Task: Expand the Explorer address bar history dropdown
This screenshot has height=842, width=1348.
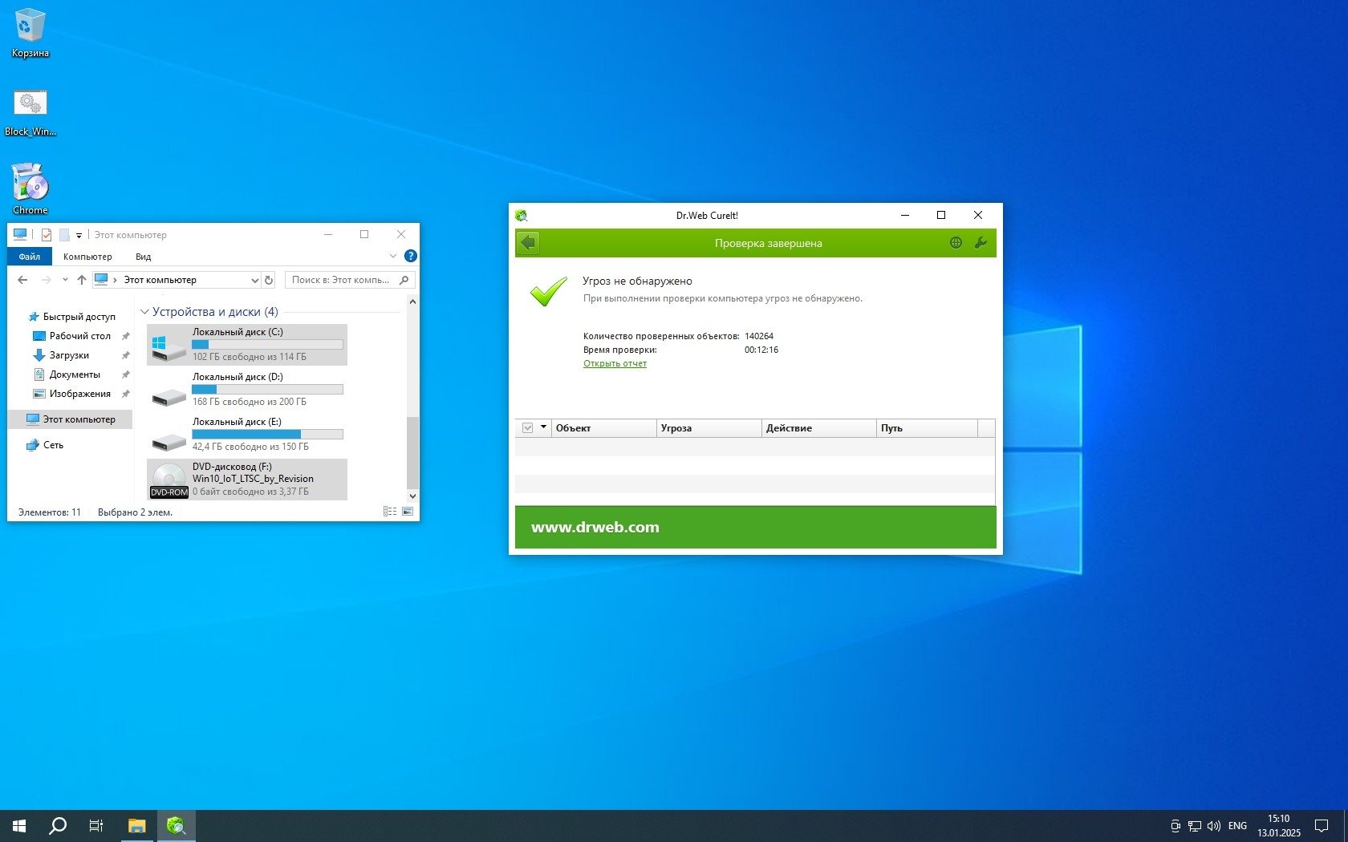Action: pos(254,280)
